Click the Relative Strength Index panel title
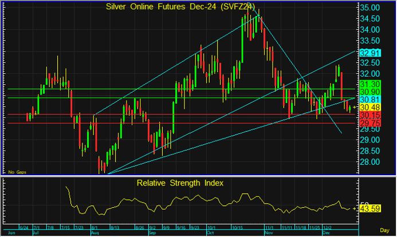The image size is (397, 237). pyautogui.click(x=180, y=183)
